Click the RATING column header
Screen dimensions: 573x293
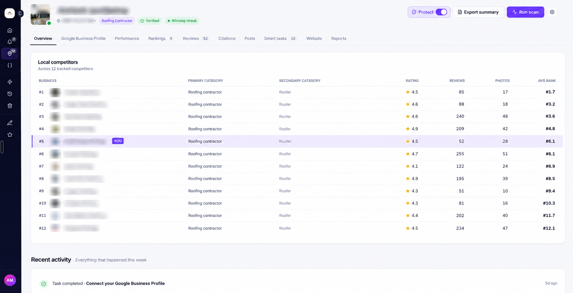(412, 81)
